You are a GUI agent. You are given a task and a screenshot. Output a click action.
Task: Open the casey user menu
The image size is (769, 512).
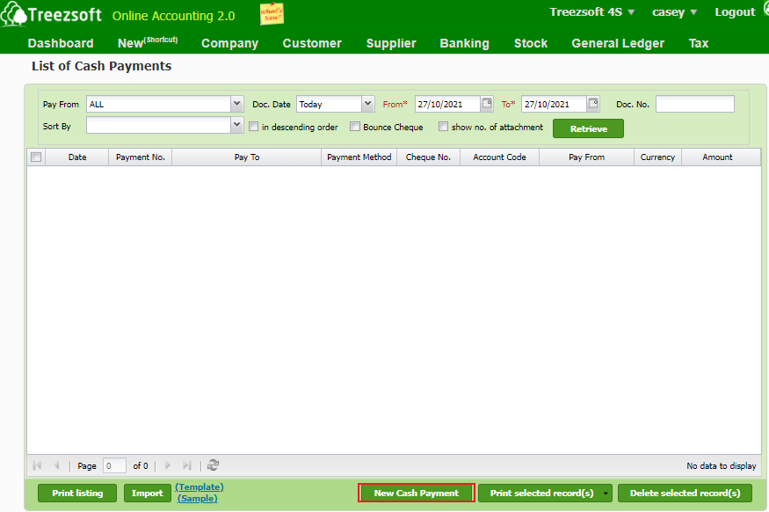pos(674,11)
